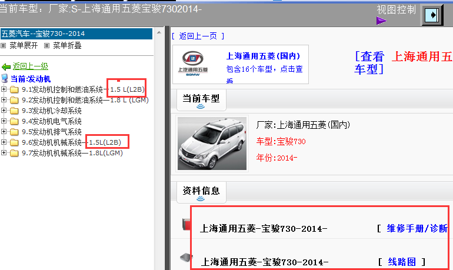Select the 当前车型 section tab
This screenshot has height=270, width=453.
pos(201,100)
